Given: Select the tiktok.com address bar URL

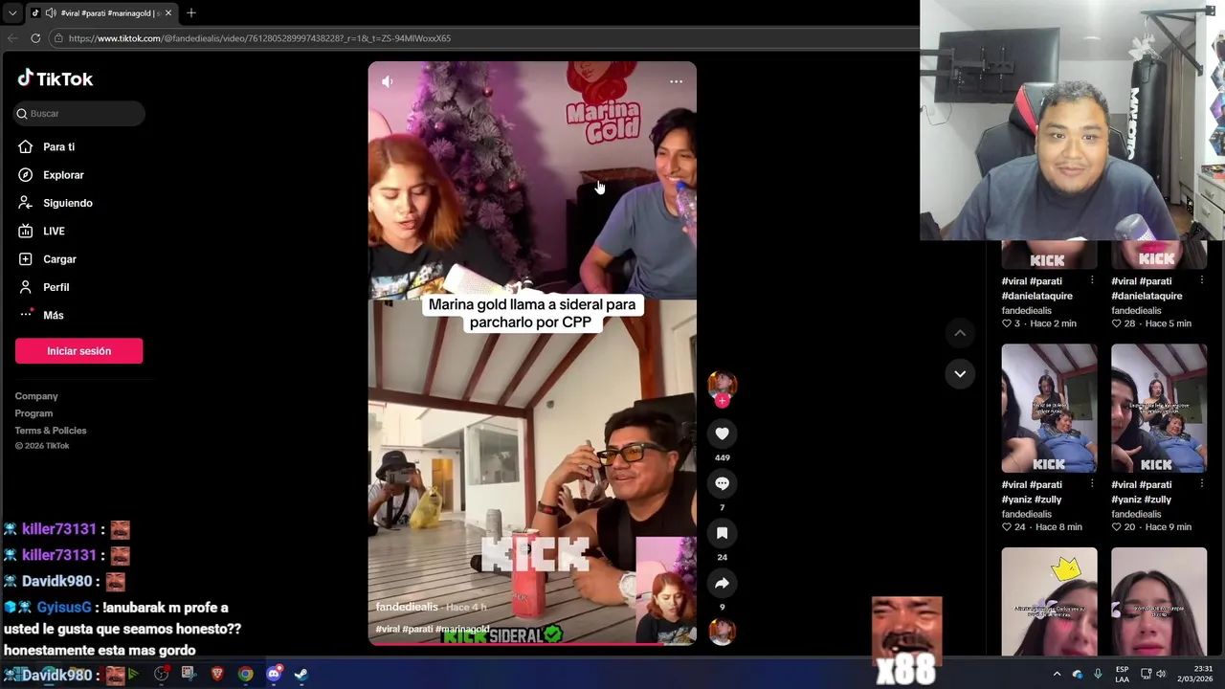Looking at the screenshot, I should [x=259, y=38].
